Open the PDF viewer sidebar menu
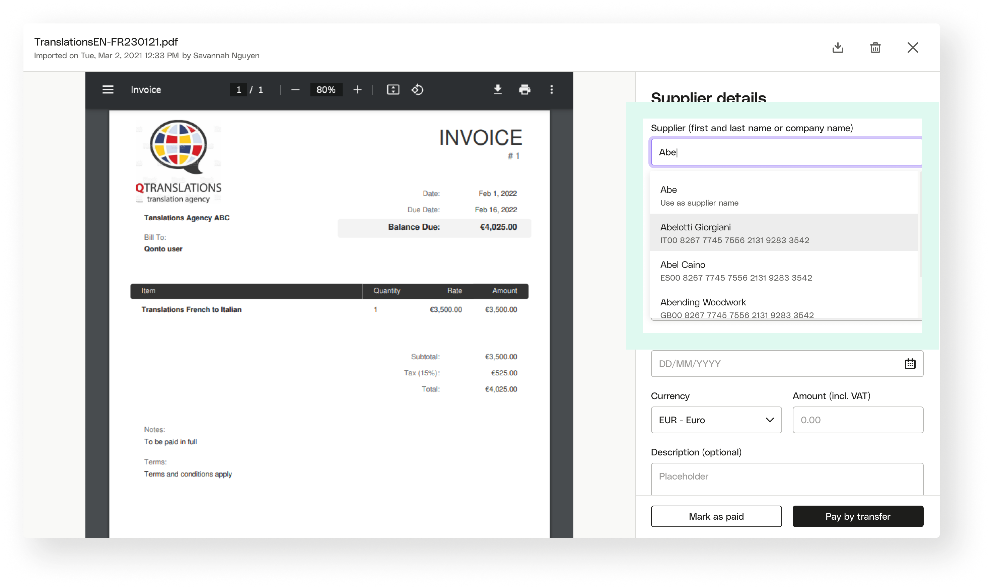The image size is (990, 588). (108, 89)
